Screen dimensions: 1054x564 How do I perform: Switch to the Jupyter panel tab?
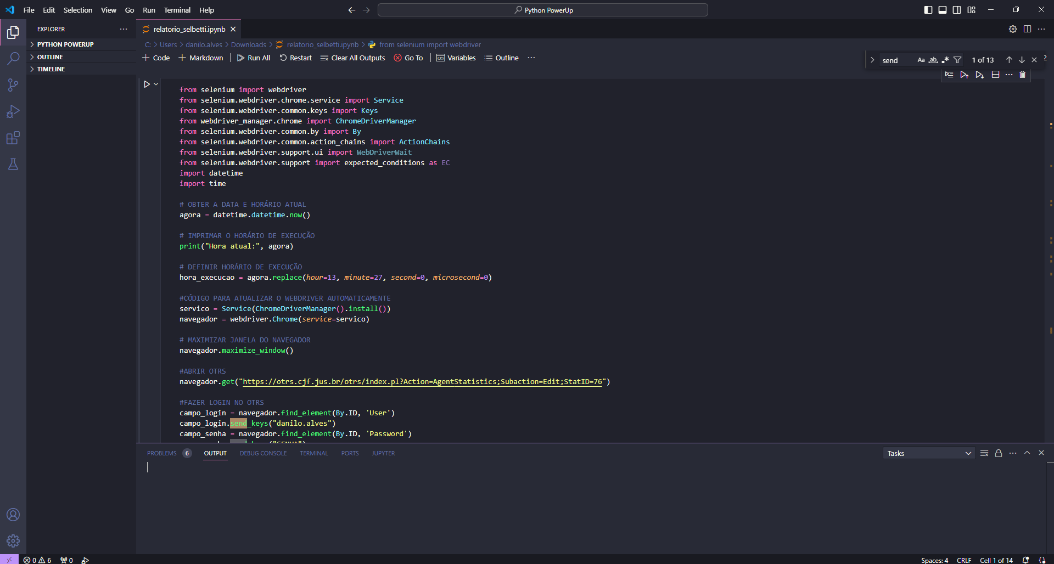tap(383, 453)
